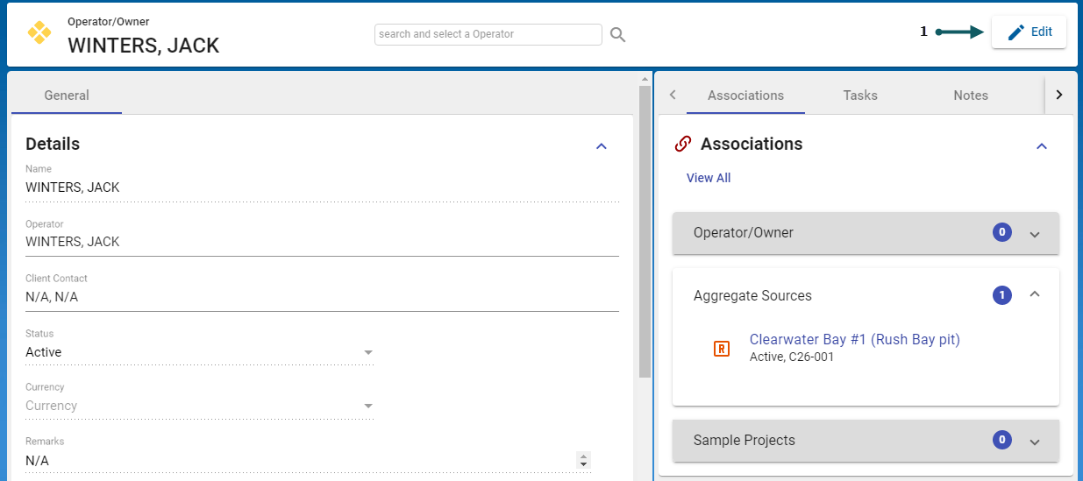Switch to the Tasks tab
The image size is (1083, 481).
click(859, 95)
